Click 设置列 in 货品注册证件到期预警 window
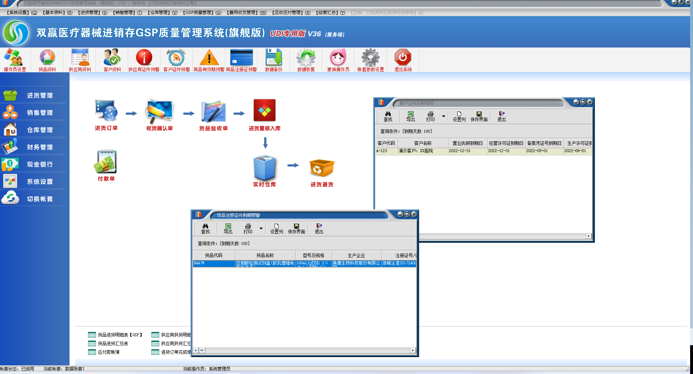Image resolution: width=693 pixels, height=374 pixels. point(276,229)
